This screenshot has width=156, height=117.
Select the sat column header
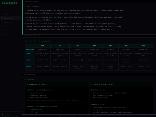tap(126, 46)
